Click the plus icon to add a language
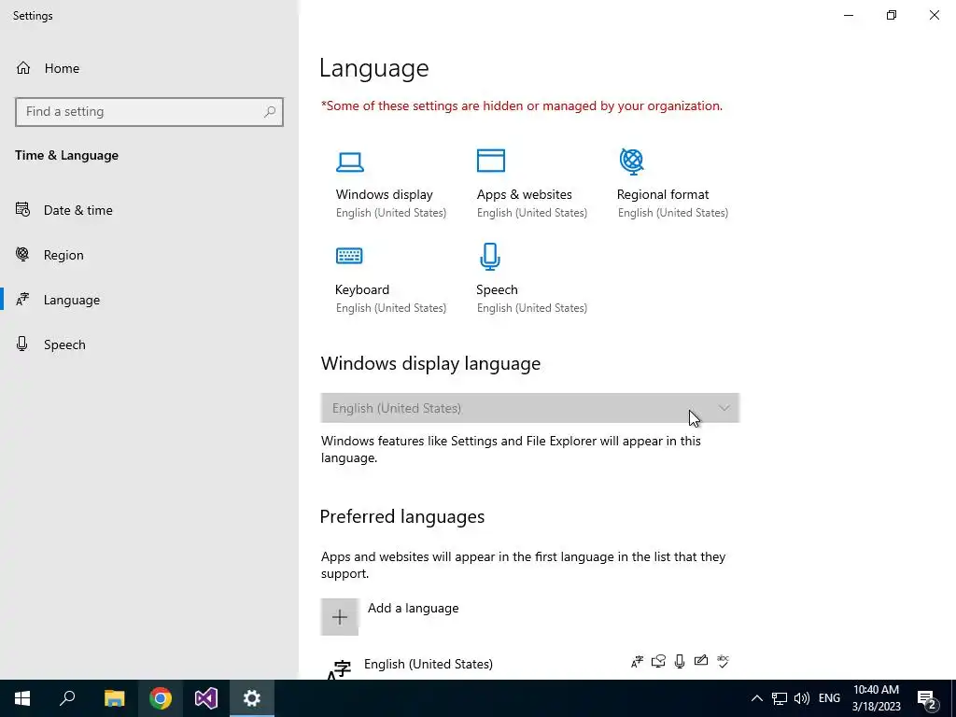The width and height of the screenshot is (956, 717). point(340,616)
